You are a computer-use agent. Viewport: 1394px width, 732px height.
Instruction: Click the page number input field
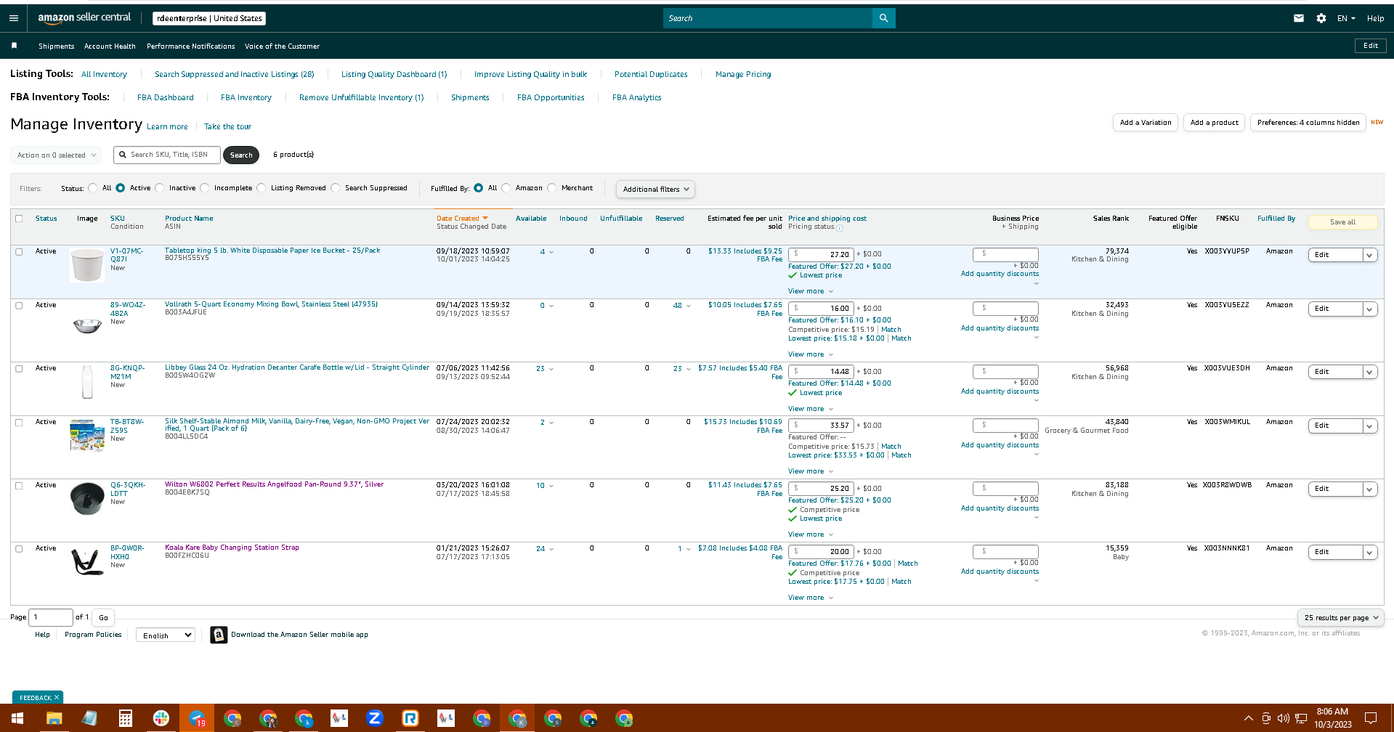click(x=51, y=617)
